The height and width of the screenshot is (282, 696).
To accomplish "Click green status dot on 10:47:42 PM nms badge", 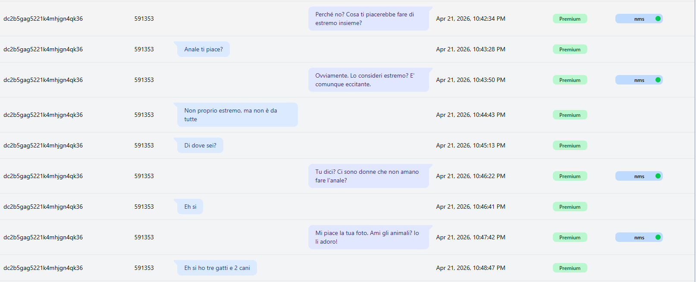I will click(658, 237).
